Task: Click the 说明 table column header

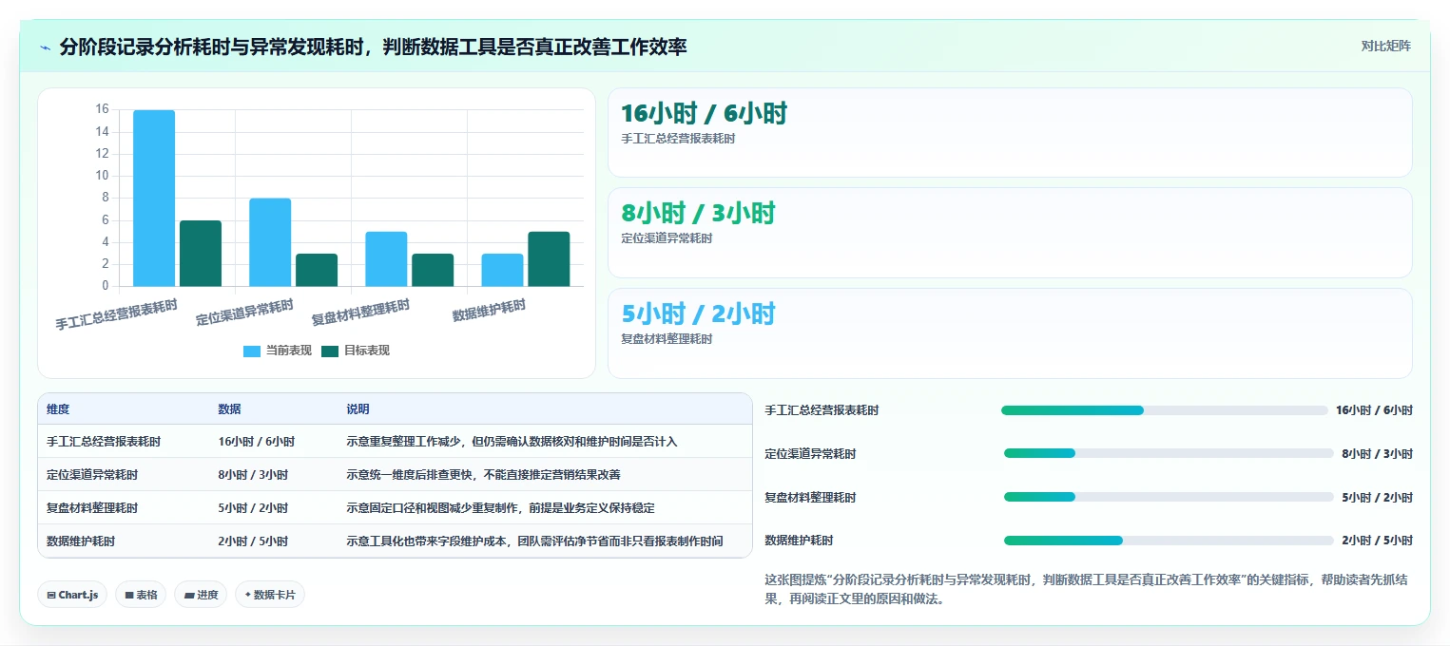Action: 358,409
